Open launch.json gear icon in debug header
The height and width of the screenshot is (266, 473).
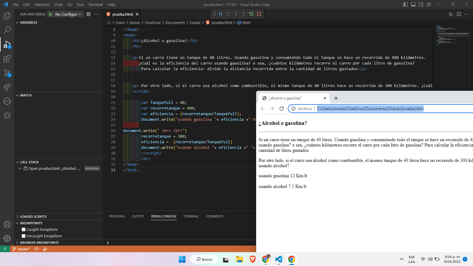88,14
